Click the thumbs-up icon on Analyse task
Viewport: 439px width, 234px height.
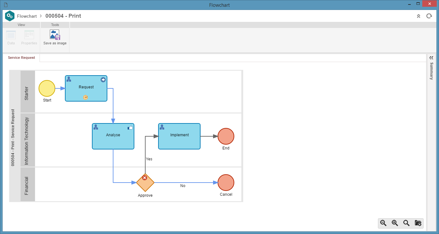(130, 127)
